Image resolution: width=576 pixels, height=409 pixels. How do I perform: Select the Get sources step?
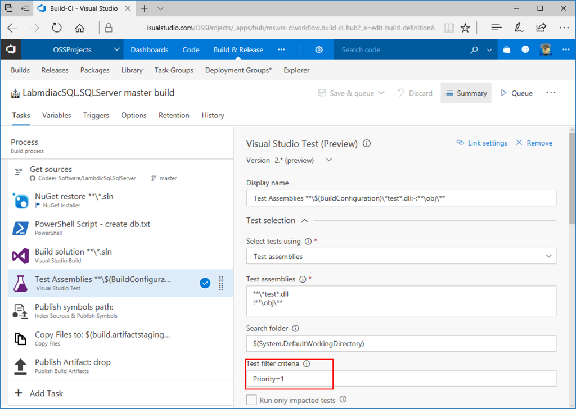[x=120, y=173]
